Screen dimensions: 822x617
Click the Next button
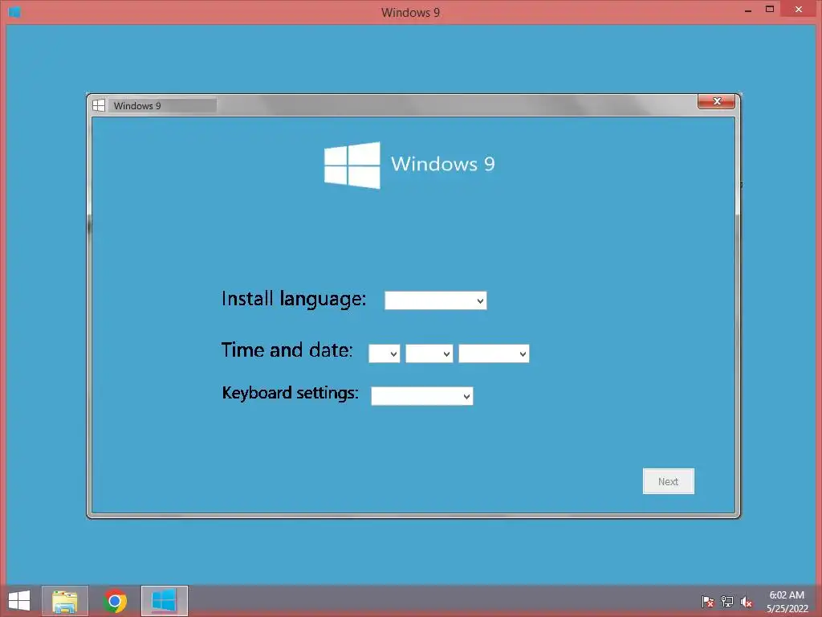click(x=669, y=481)
